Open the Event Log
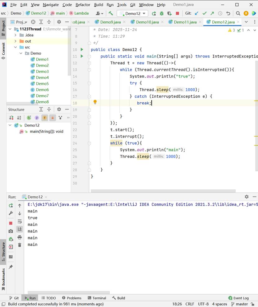This screenshot has height=307, width=258. click(x=238, y=298)
